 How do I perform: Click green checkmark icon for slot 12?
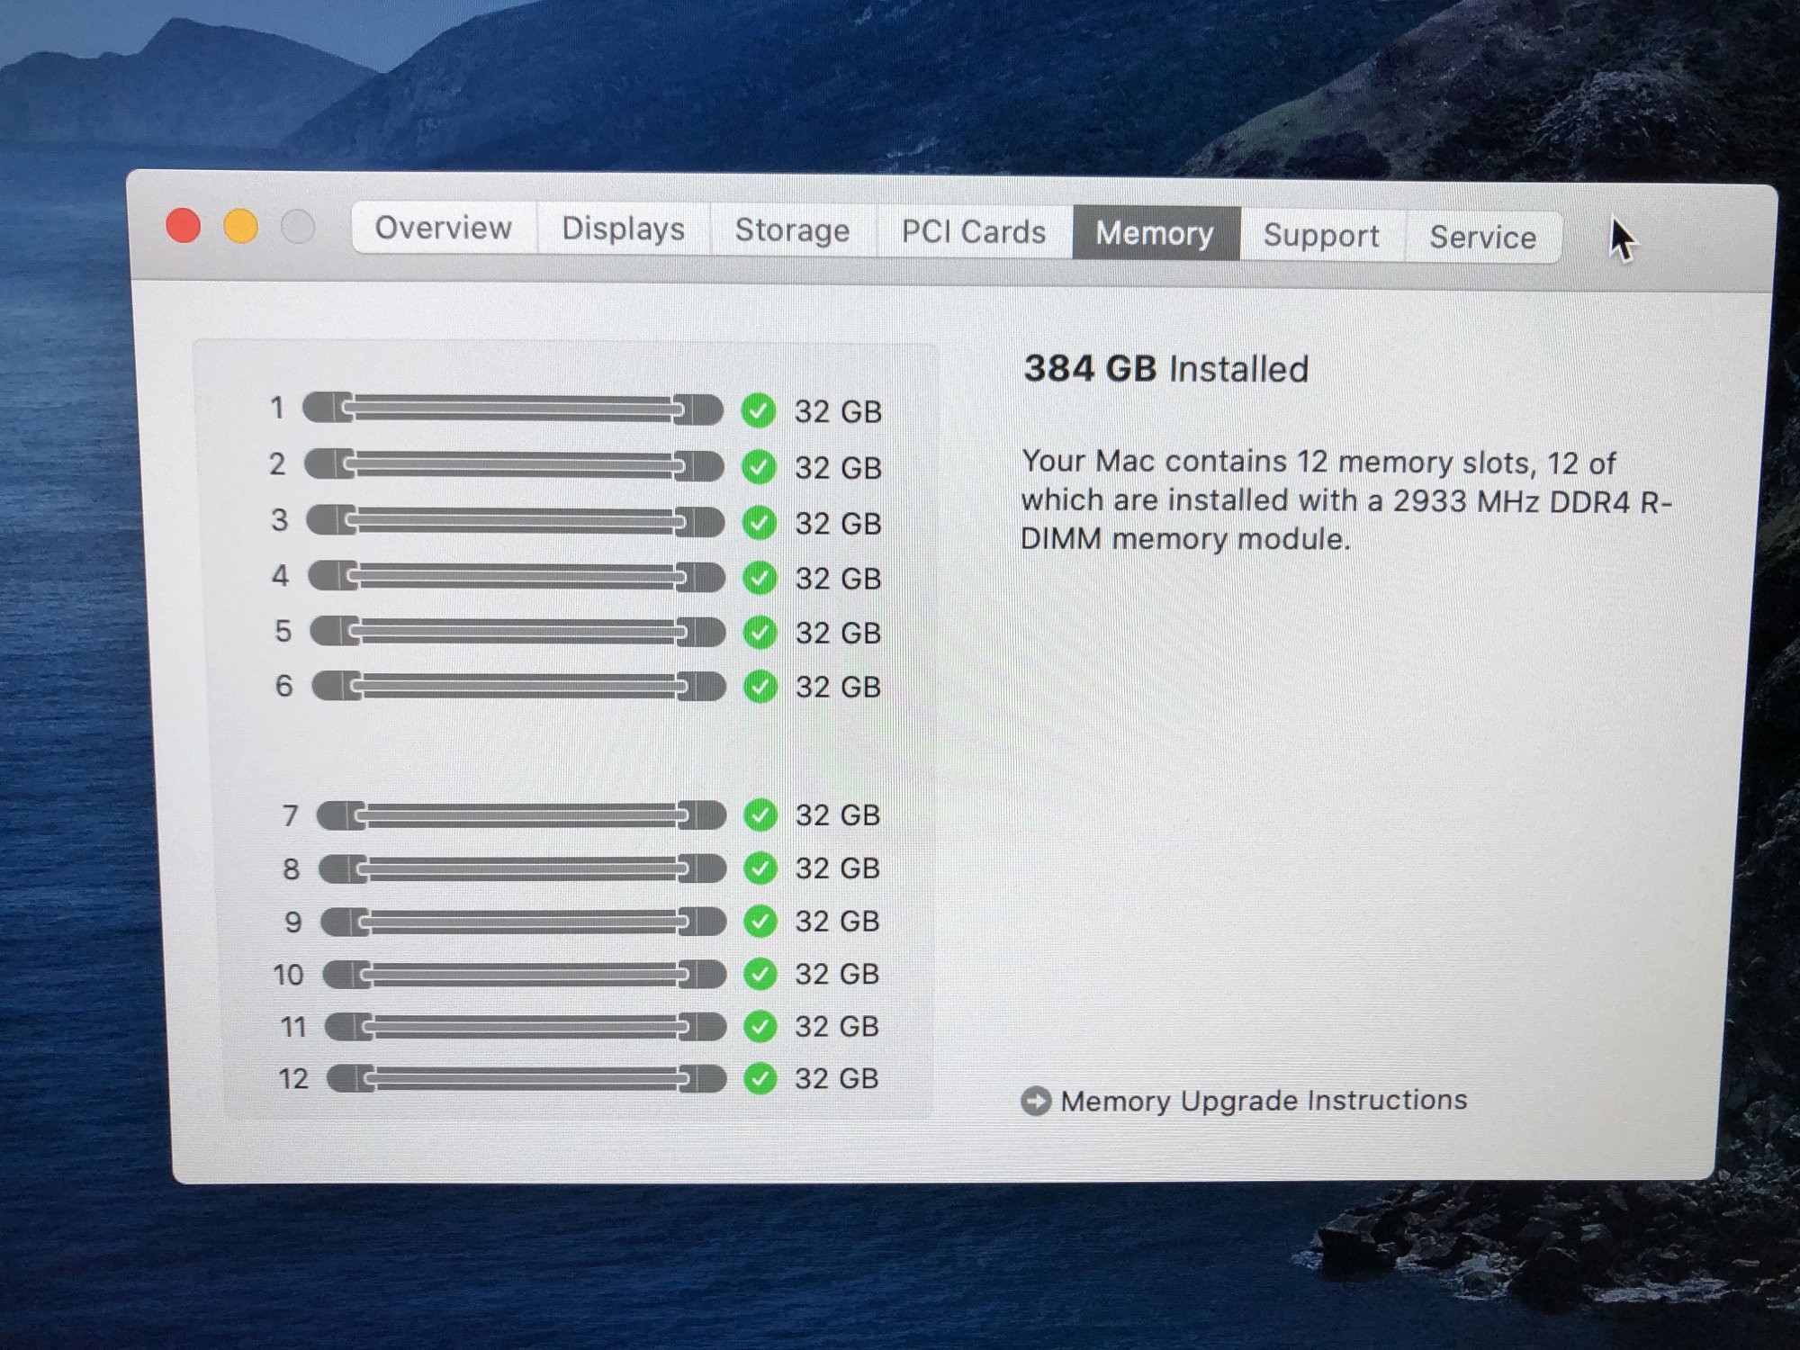[760, 1078]
